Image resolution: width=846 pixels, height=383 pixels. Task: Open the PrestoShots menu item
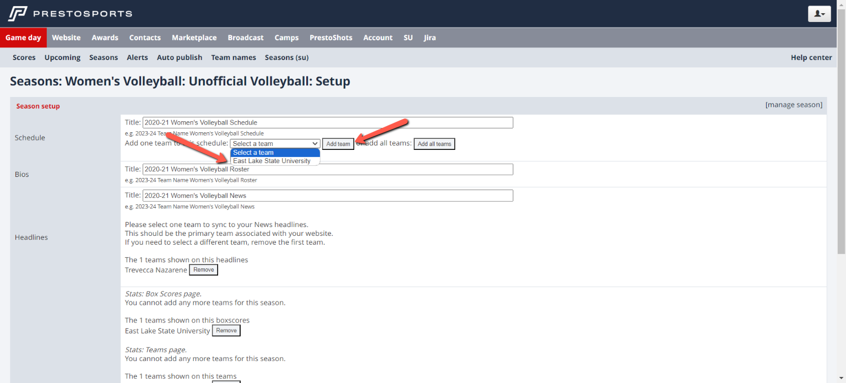(x=330, y=37)
